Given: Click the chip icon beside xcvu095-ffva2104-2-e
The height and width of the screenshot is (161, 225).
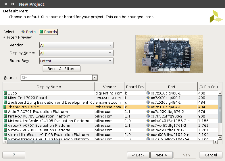Looking at the screenshot, I should (148, 135).
